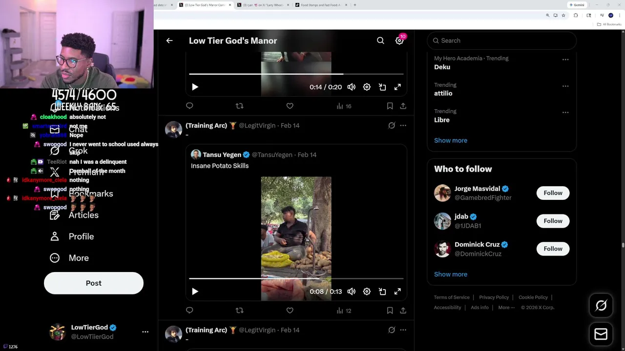This screenshot has width=625, height=351.
Task: Open Cookie Policy footer link
Action: (533, 297)
